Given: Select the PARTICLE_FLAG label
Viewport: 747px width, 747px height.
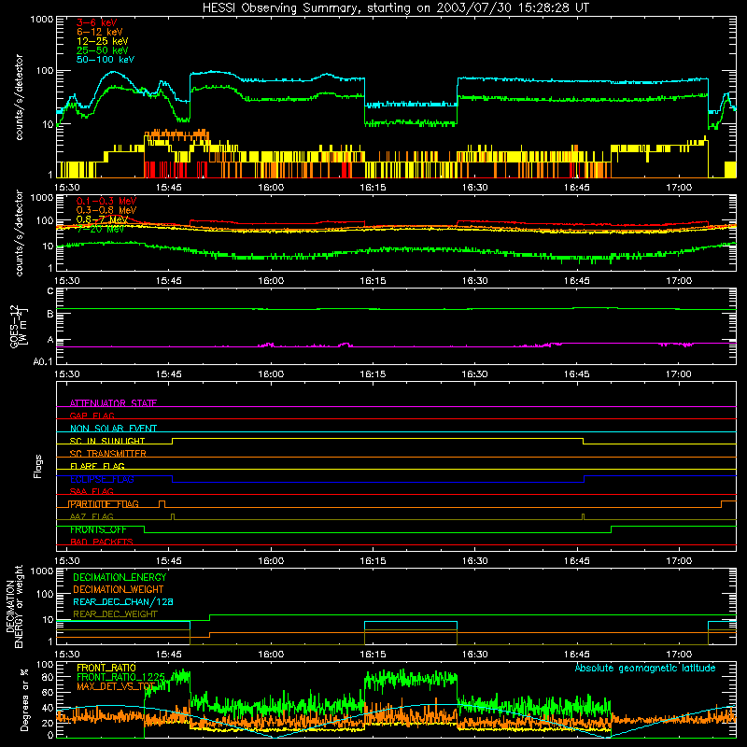Looking at the screenshot, I should pyautogui.click(x=105, y=504).
